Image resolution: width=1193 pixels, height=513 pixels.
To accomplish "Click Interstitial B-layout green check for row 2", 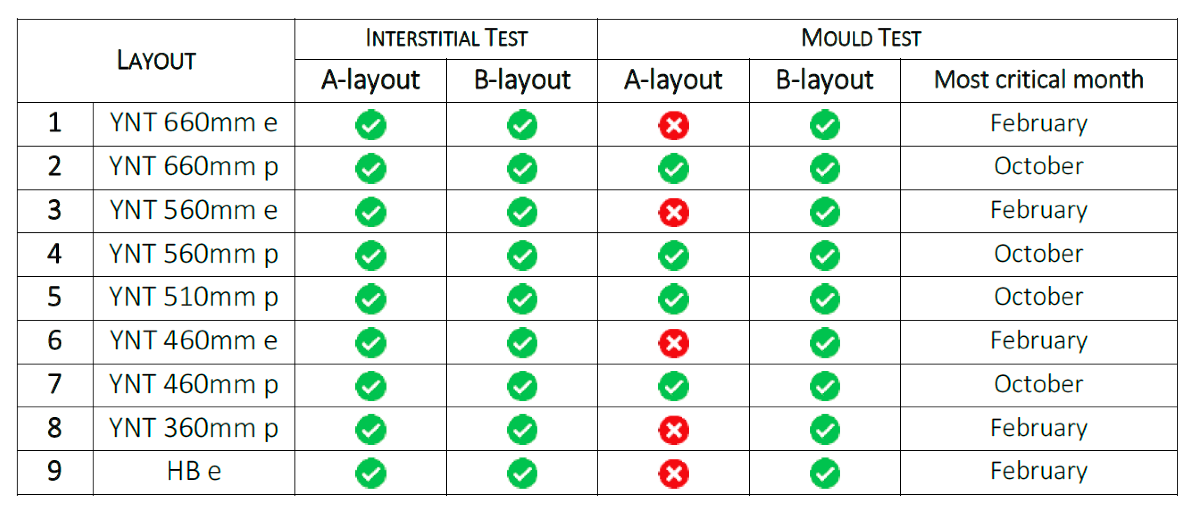I will pos(522,169).
